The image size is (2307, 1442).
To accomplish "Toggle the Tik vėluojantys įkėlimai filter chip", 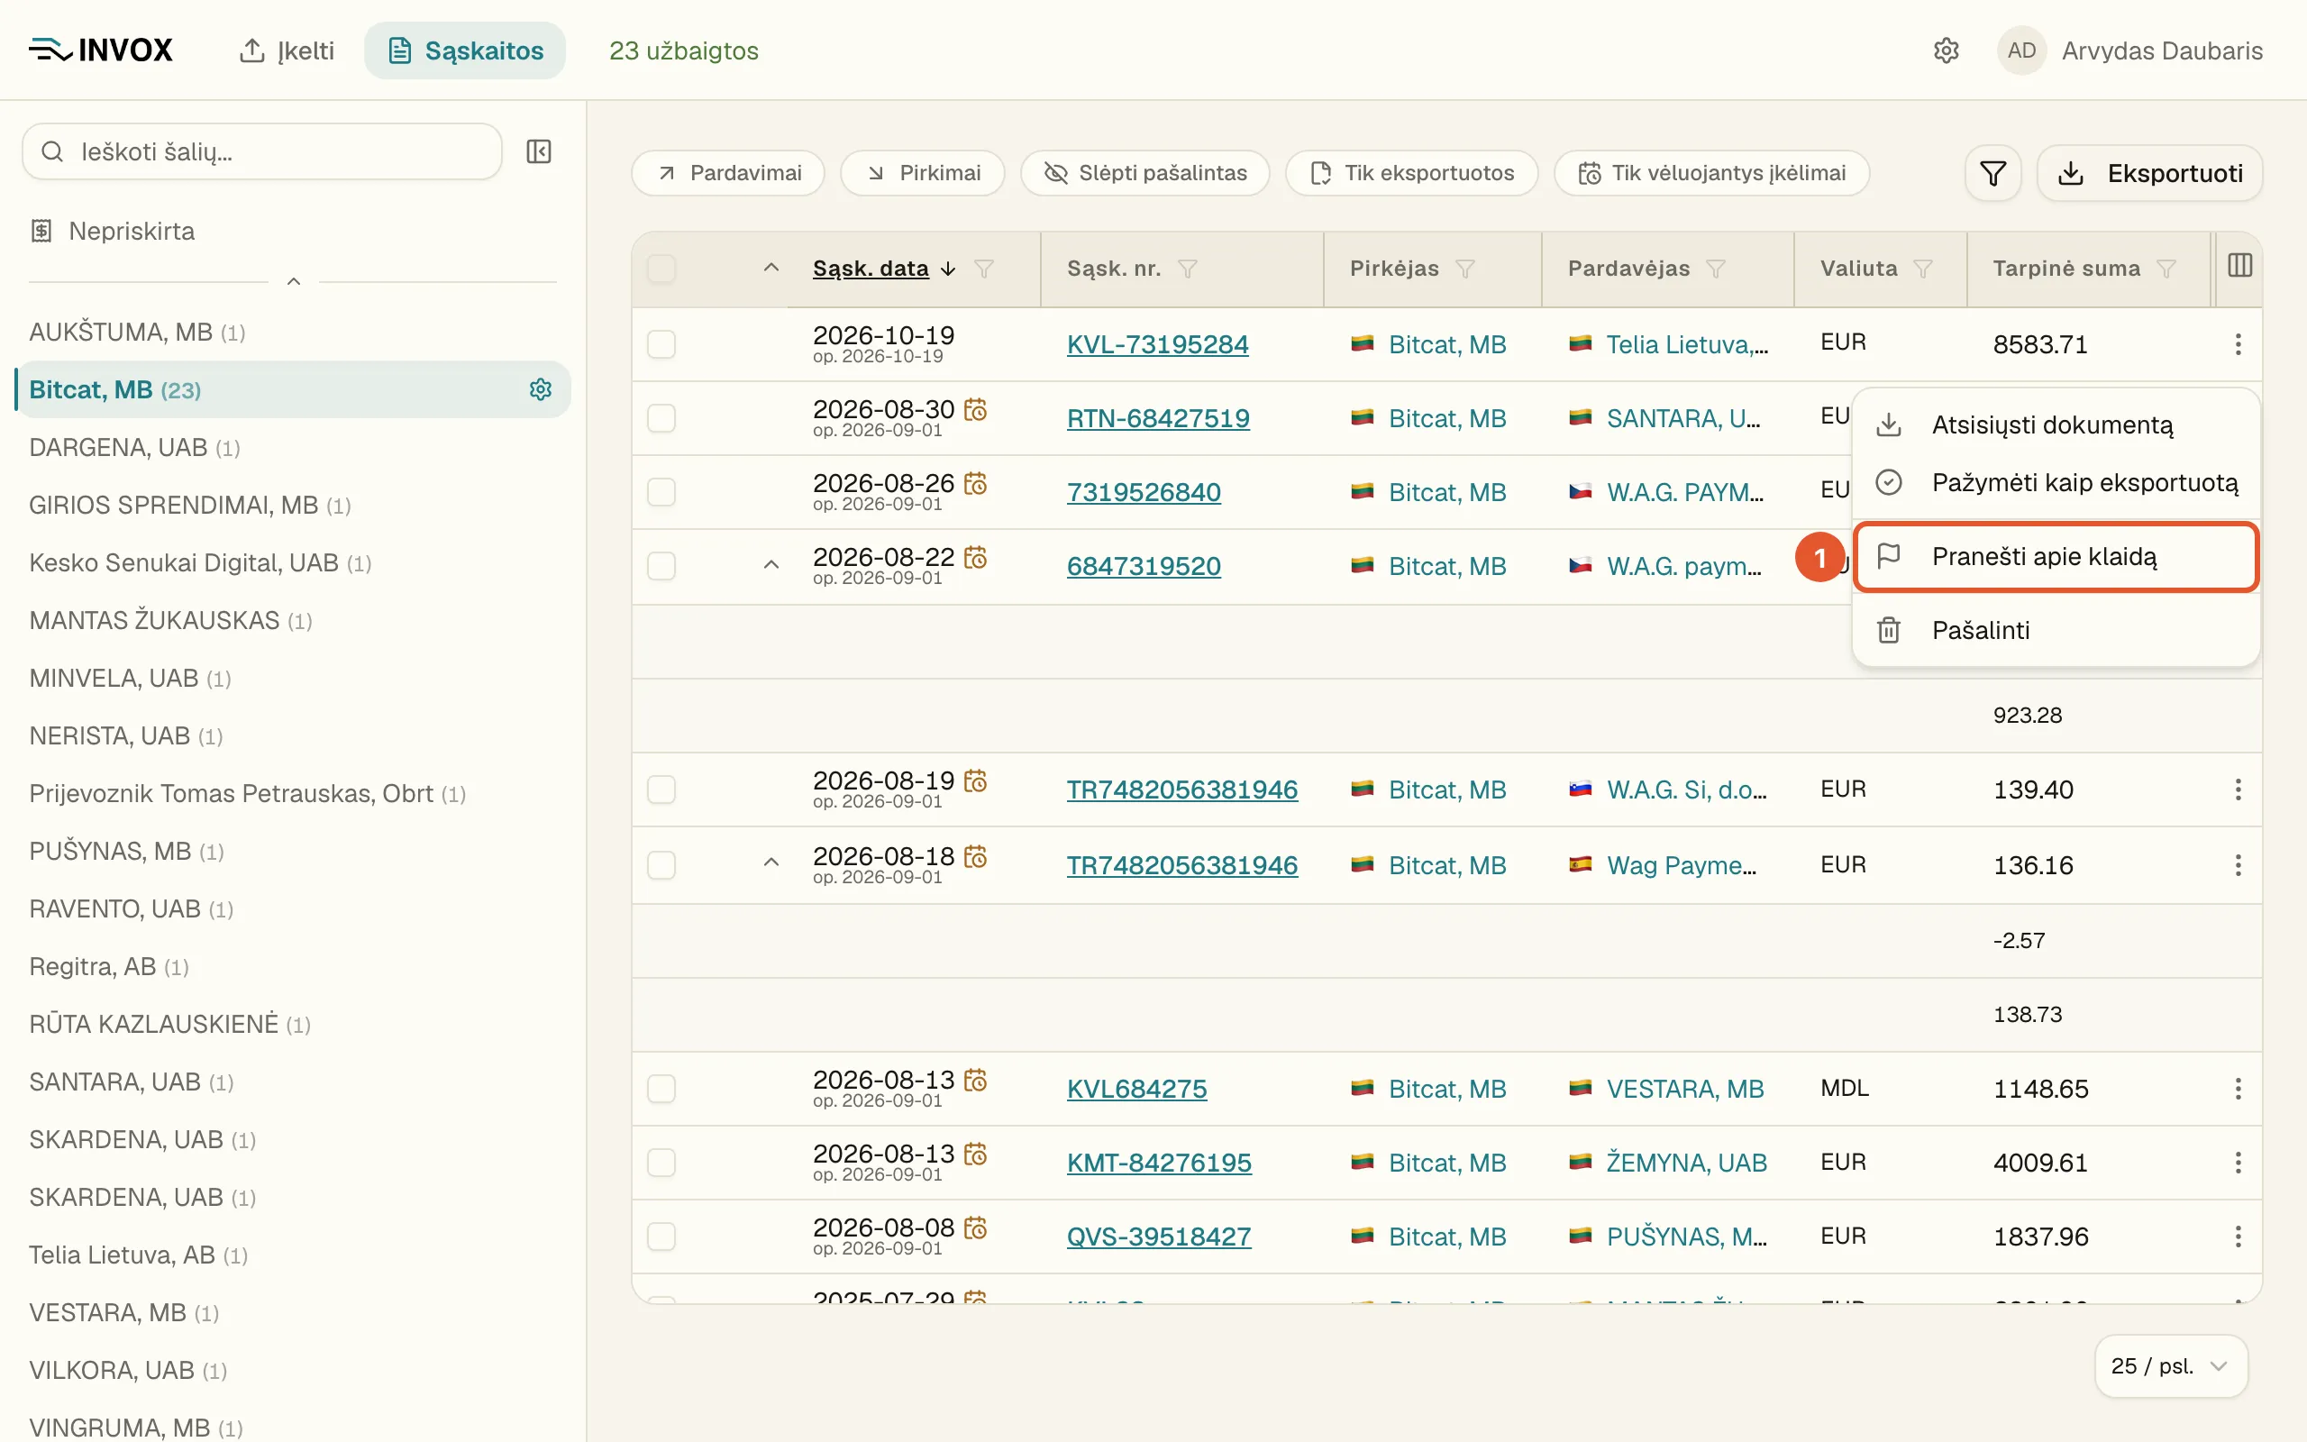I will point(1712,174).
